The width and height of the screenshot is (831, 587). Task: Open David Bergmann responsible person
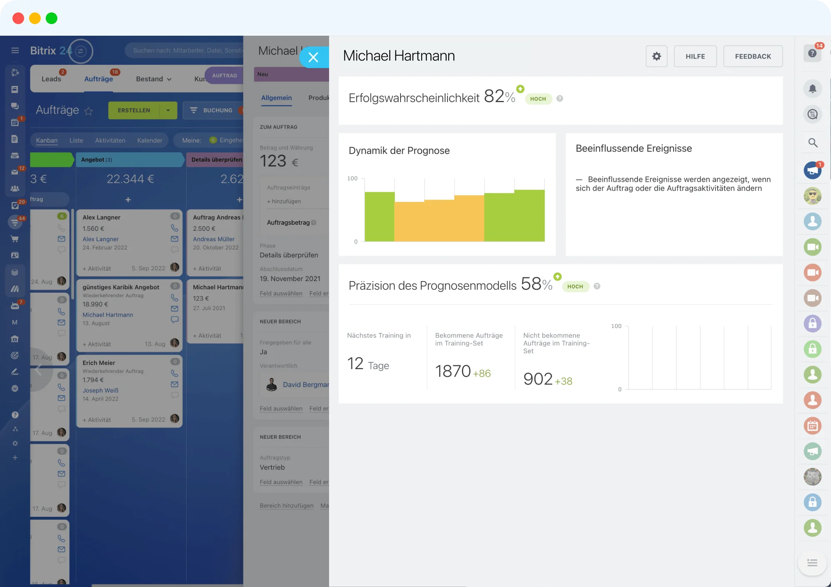[x=305, y=385]
